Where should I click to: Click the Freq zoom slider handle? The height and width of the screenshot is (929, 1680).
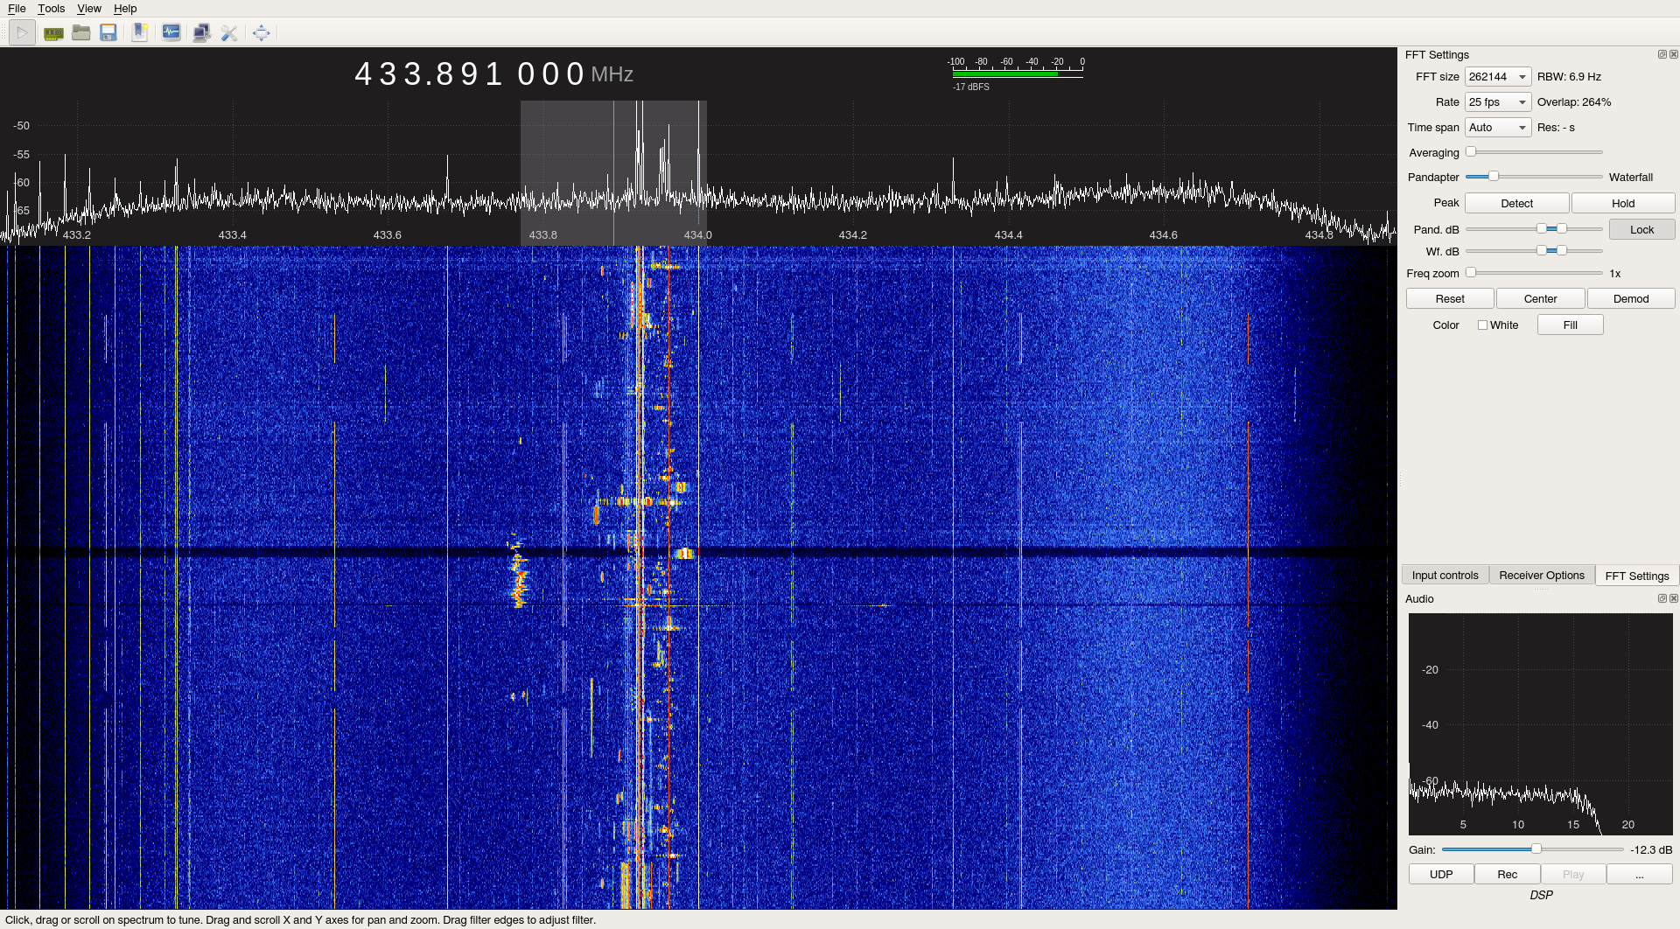[x=1471, y=273]
